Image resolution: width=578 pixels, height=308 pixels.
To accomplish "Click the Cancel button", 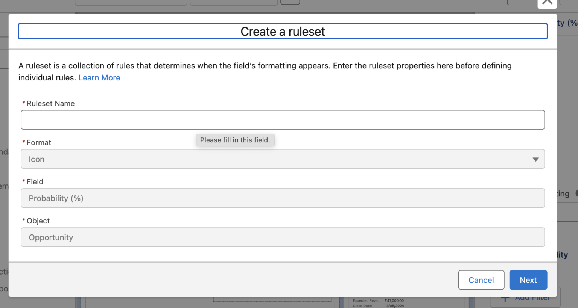I will coord(481,280).
